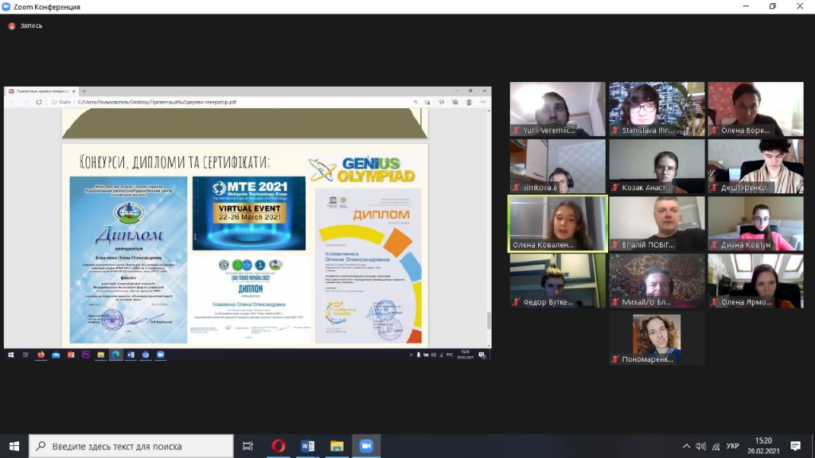Click the scrollbar thumb in shared browser
Viewport: 815px width, 458px height.
[x=489, y=321]
